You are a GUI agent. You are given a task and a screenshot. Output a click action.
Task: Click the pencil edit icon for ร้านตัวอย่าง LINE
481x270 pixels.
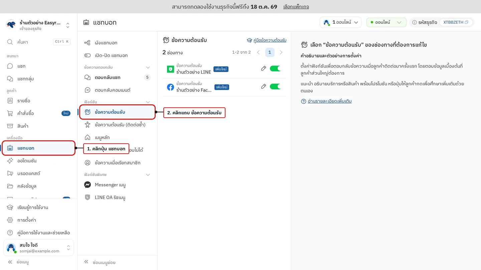point(264,68)
